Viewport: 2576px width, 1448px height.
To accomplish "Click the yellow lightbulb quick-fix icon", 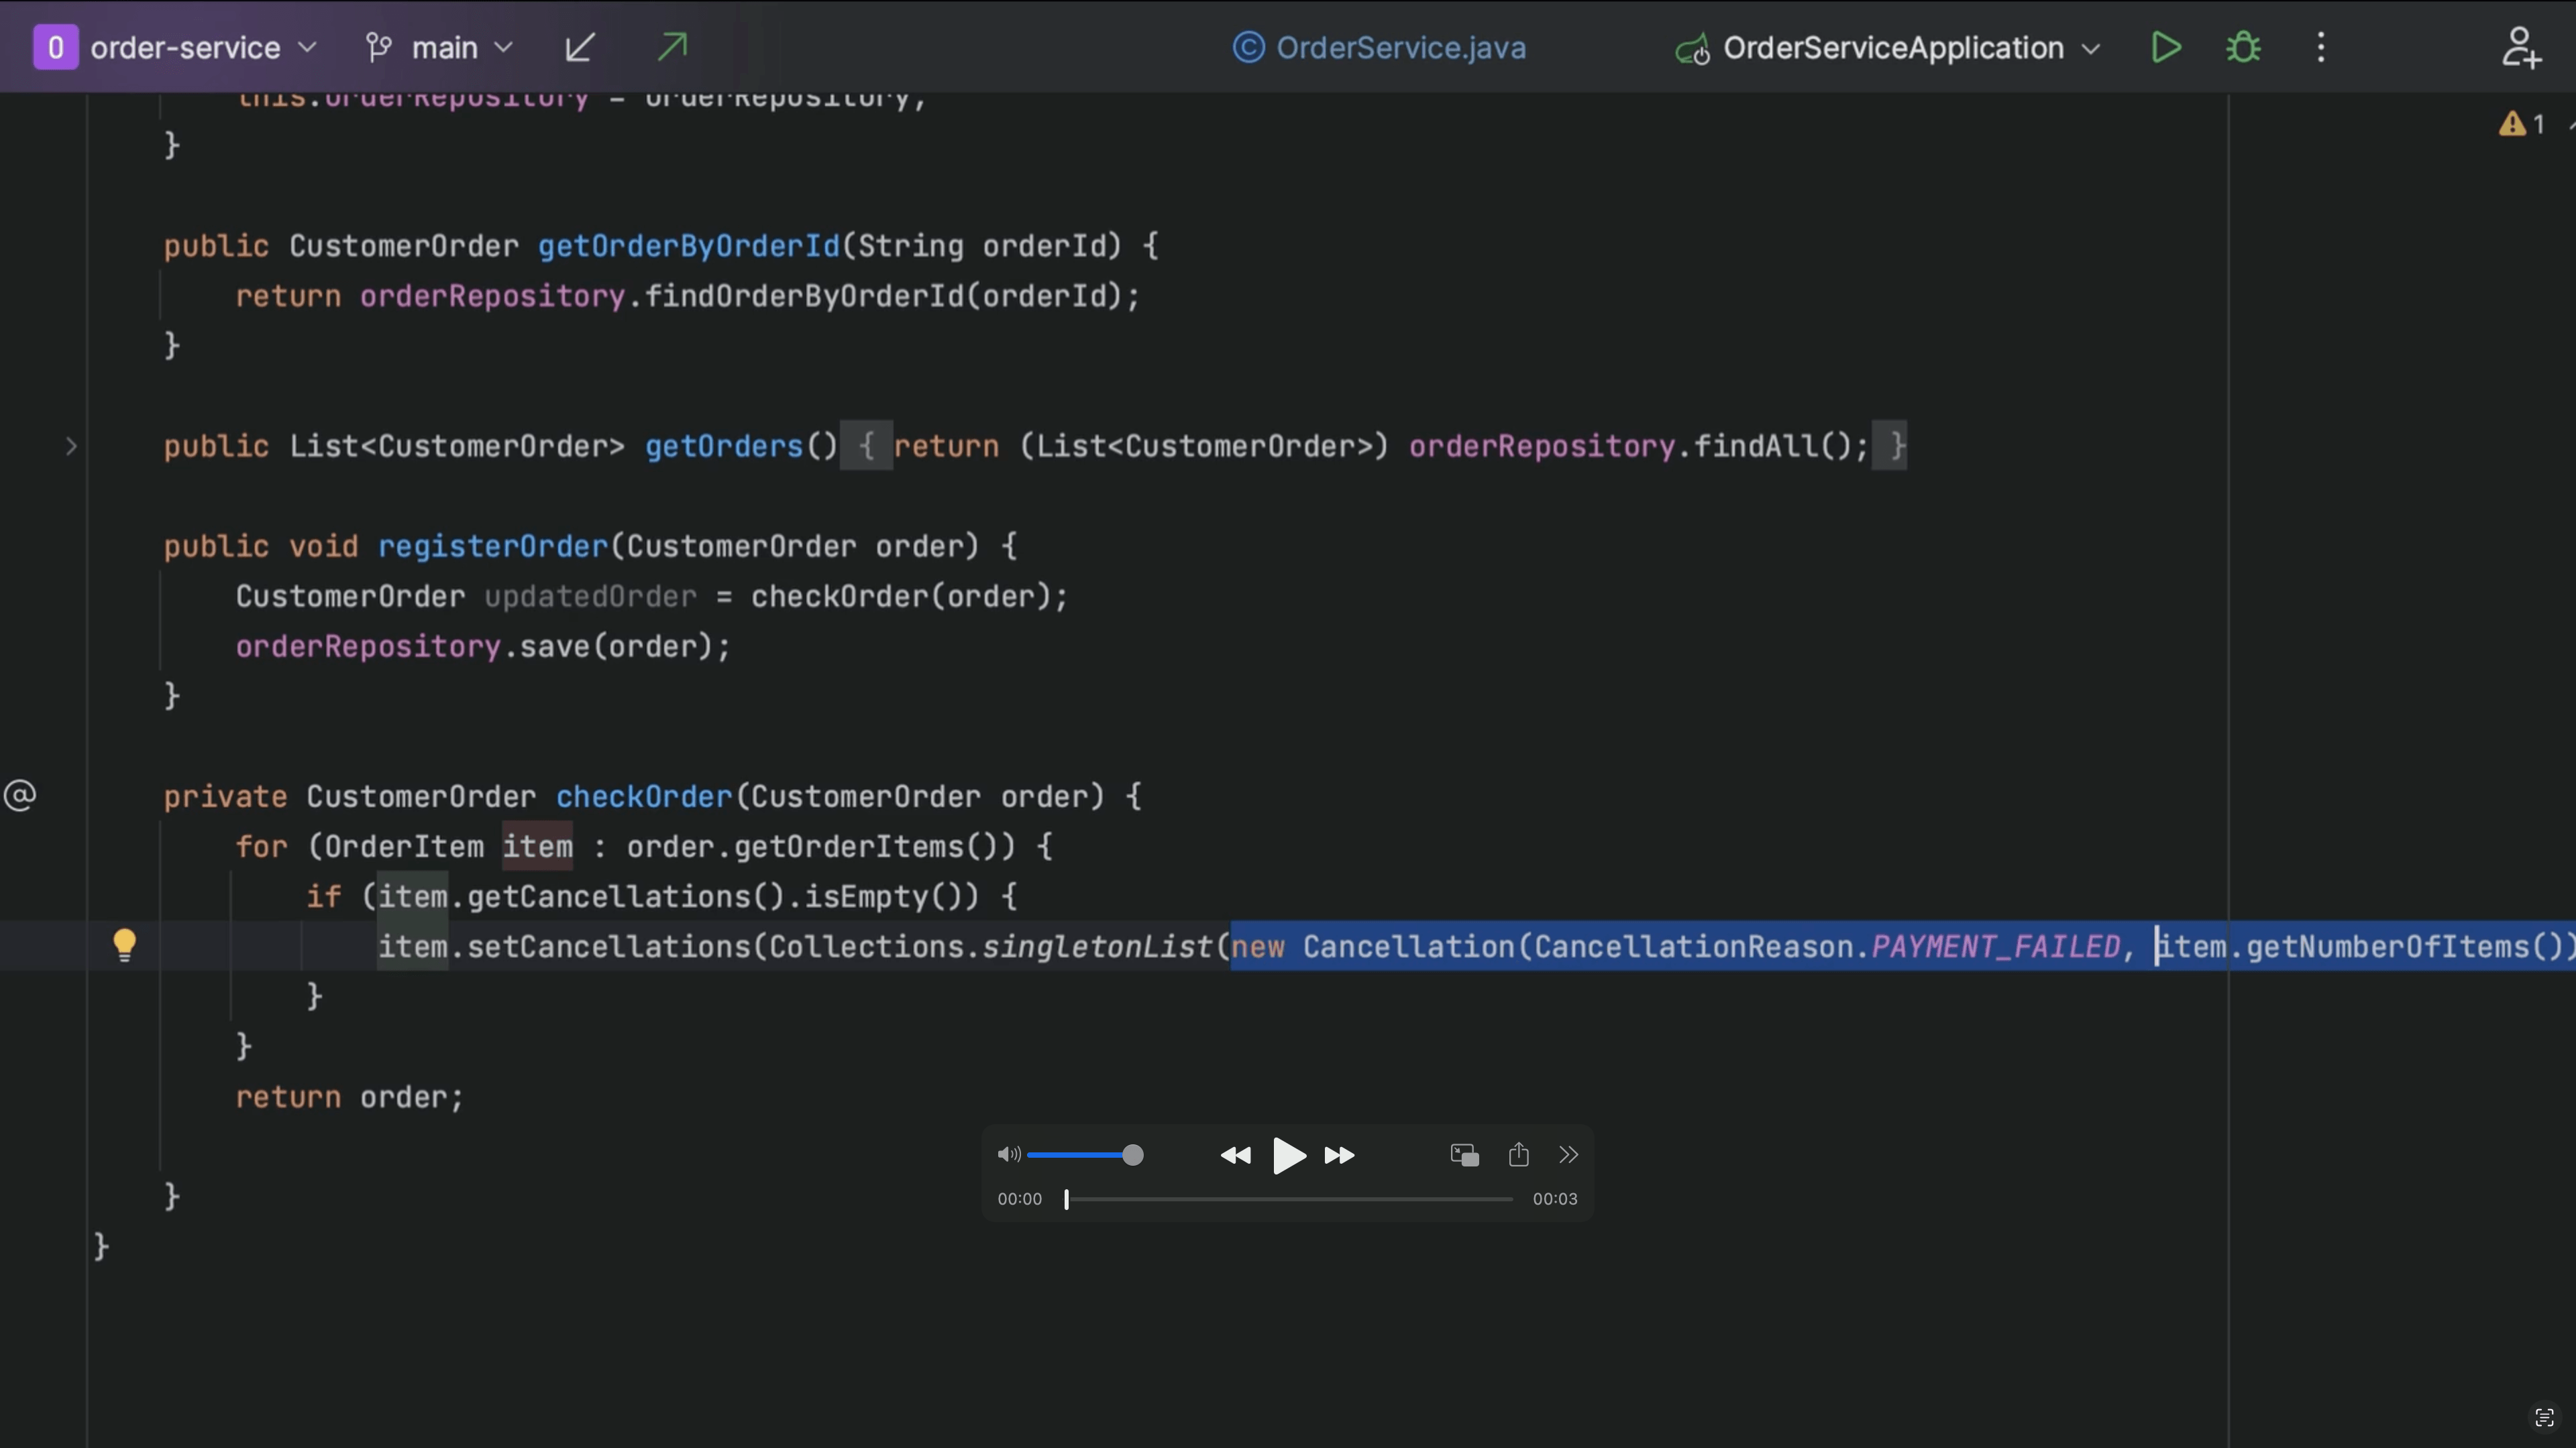I will pos(124,945).
